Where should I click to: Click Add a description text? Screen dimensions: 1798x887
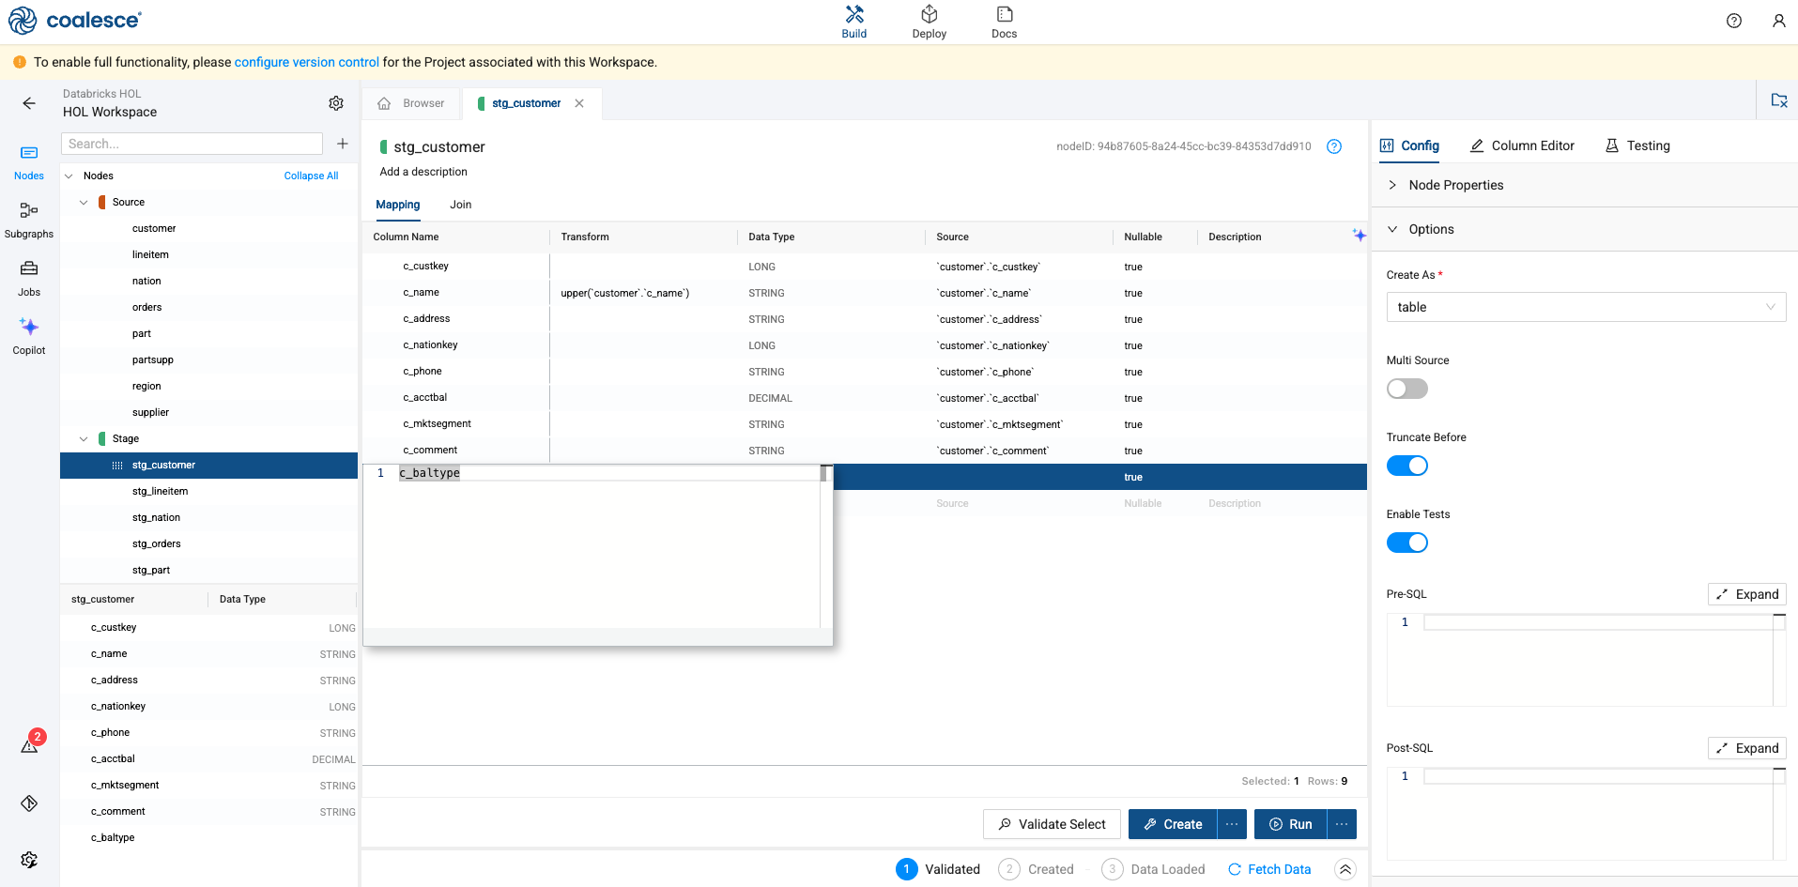pos(423,172)
